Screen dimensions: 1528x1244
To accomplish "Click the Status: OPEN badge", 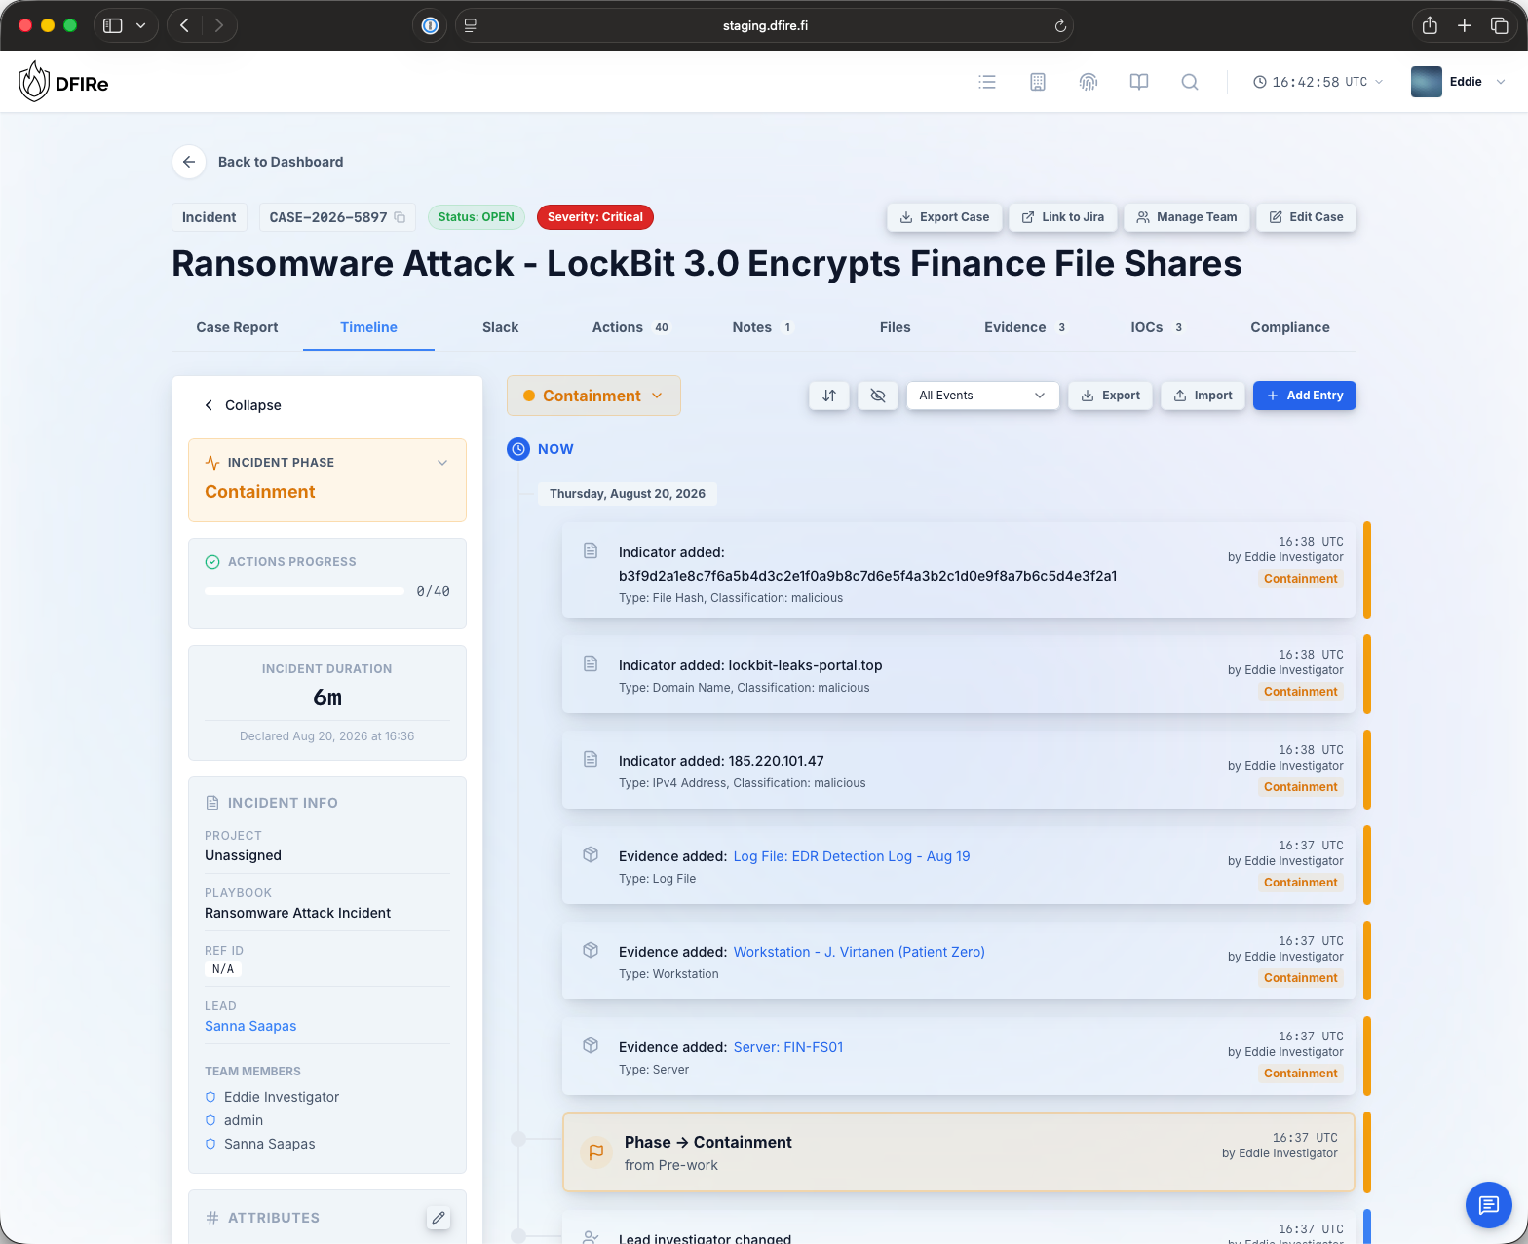I will pyautogui.click(x=477, y=217).
